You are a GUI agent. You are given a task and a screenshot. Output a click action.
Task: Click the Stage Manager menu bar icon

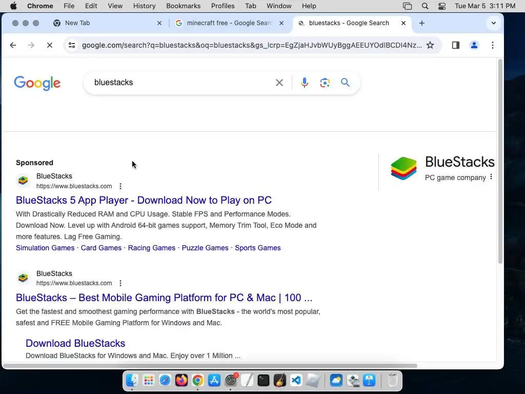coord(407,6)
